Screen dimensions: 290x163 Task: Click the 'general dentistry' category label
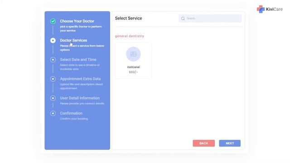click(130, 36)
